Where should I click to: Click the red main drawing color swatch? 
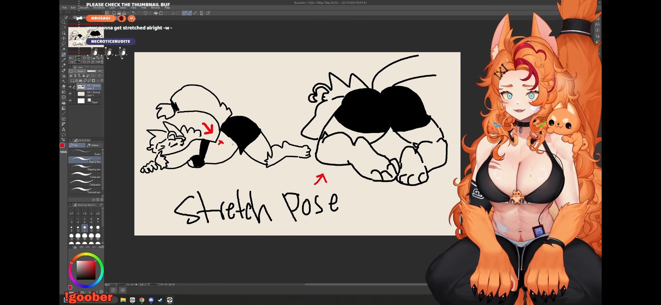[x=62, y=146]
